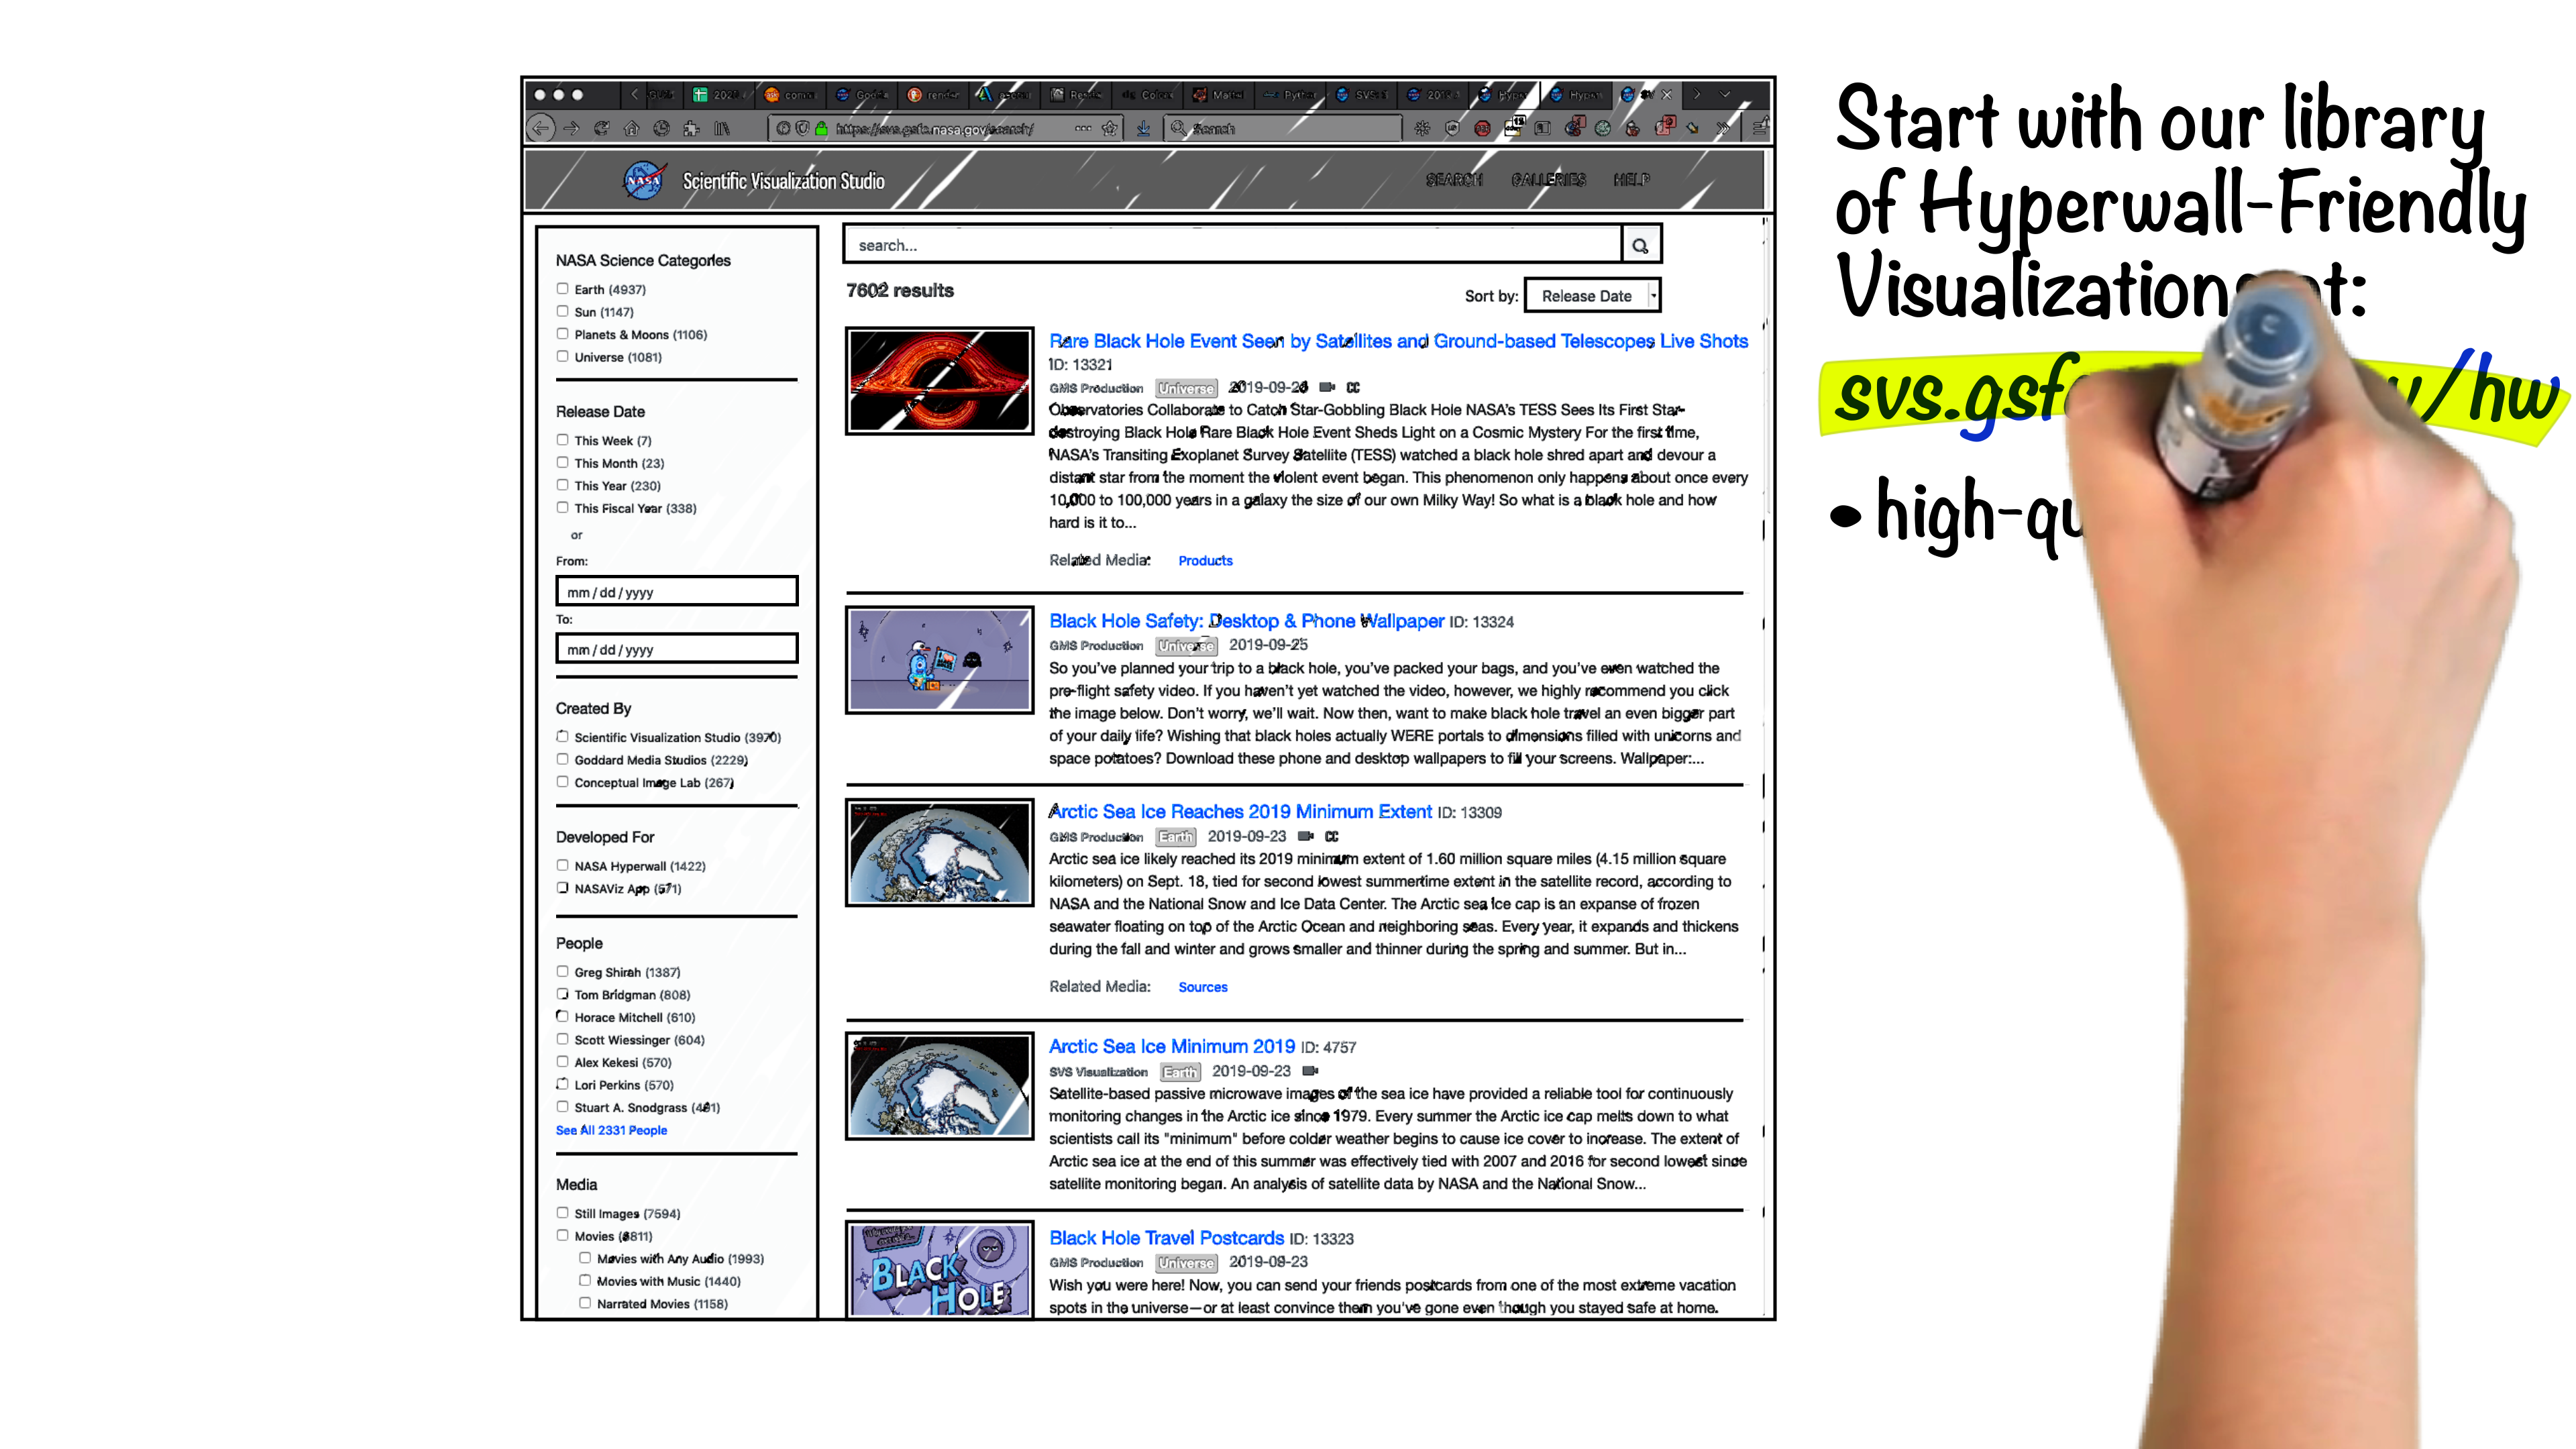The height and width of the screenshot is (1449, 2576).
Task: Check This Week (7) release filter
Action: tap(562, 439)
